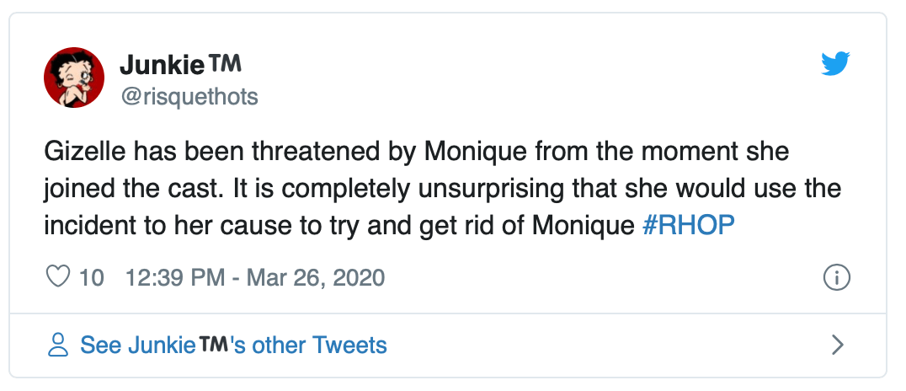The height and width of the screenshot is (391, 906).
Task: Like the tweet with the heart icon
Action: [x=57, y=277]
